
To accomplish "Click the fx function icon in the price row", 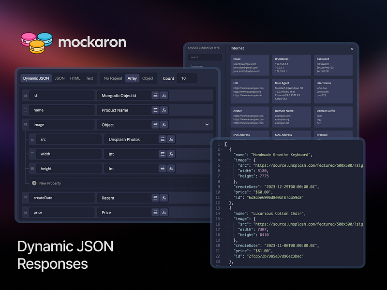I will pyautogui.click(x=164, y=212).
